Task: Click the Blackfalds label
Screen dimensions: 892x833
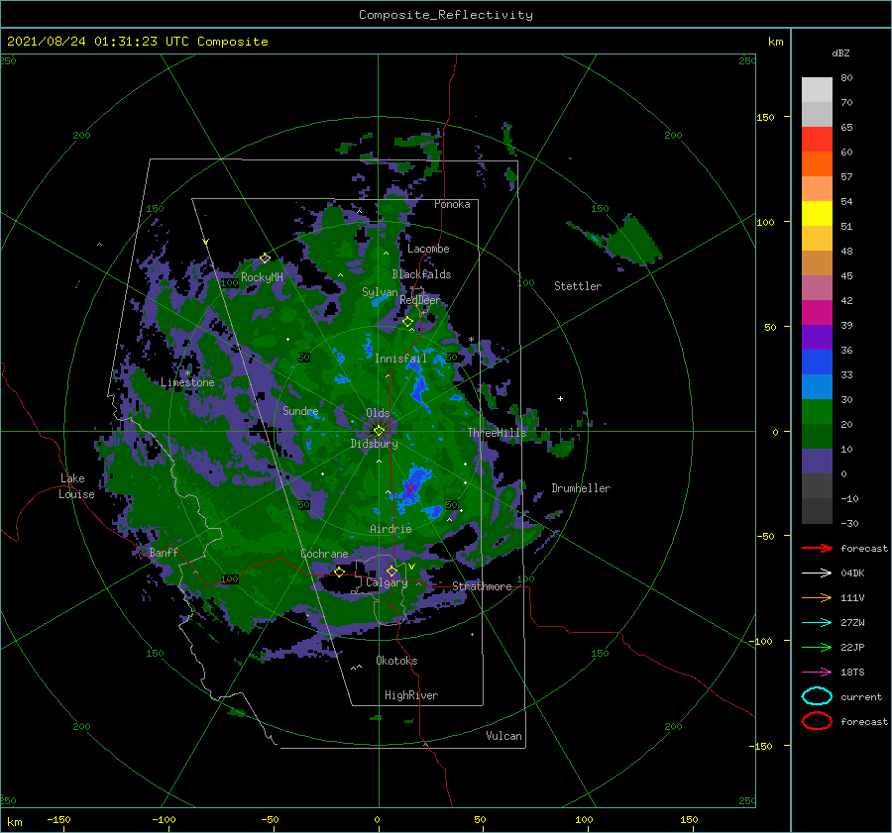Action: (421, 274)
